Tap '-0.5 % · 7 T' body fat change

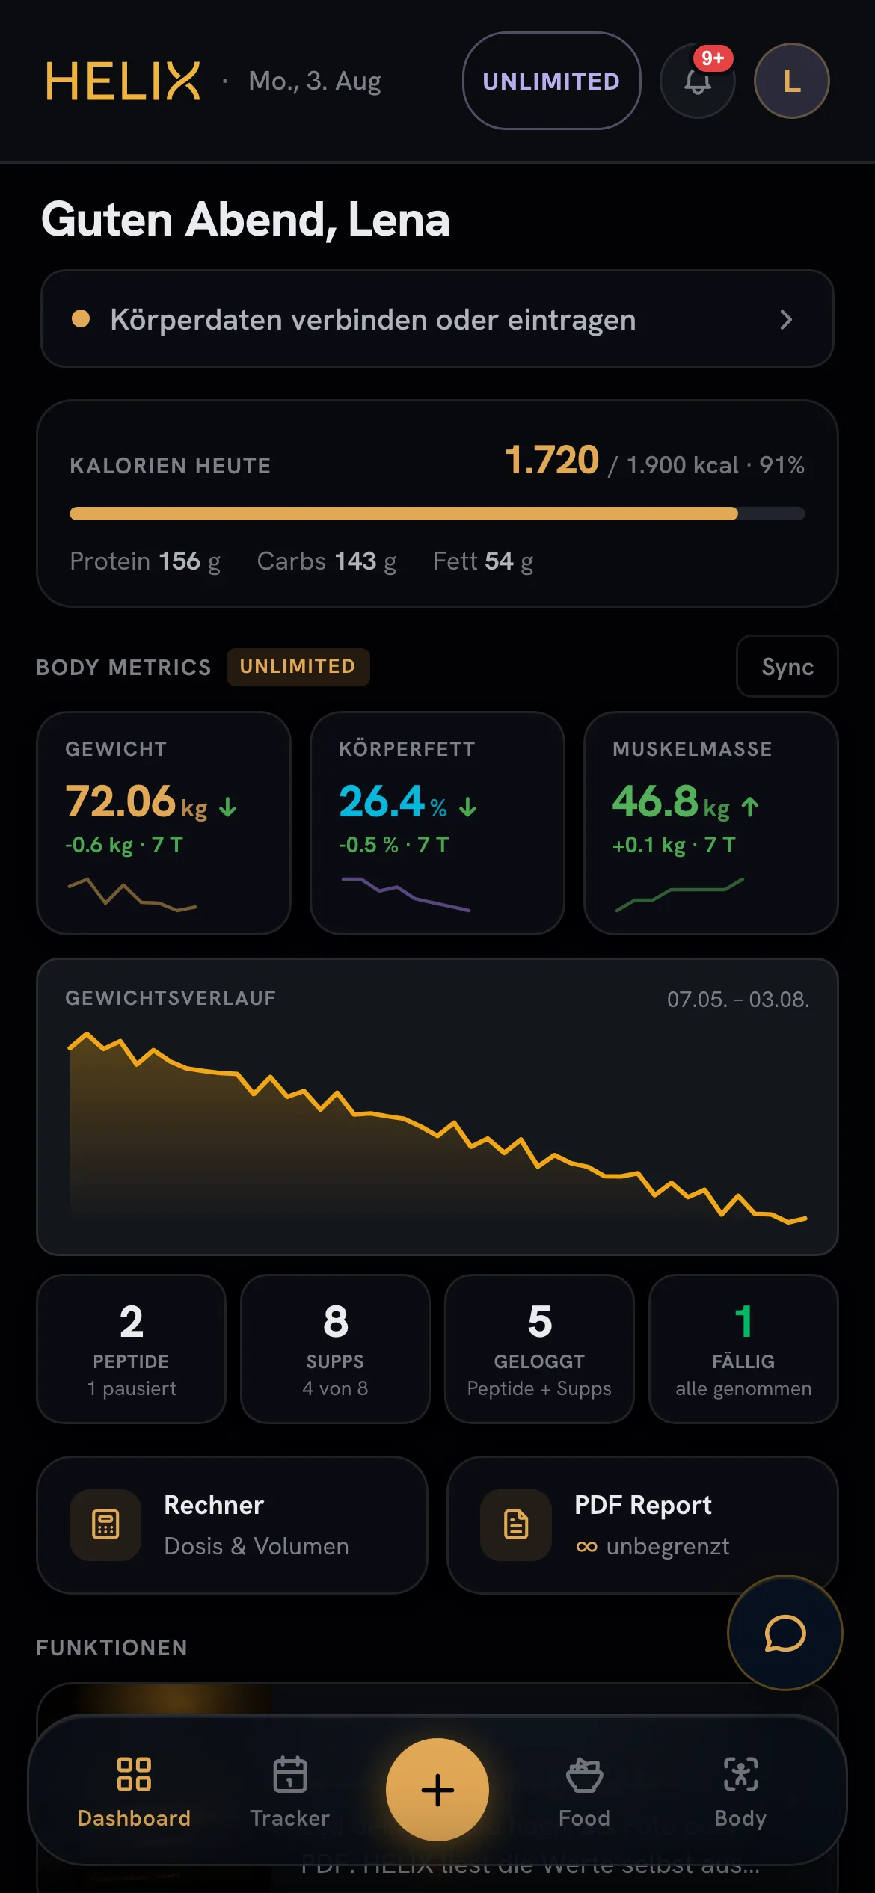[394, 845]
